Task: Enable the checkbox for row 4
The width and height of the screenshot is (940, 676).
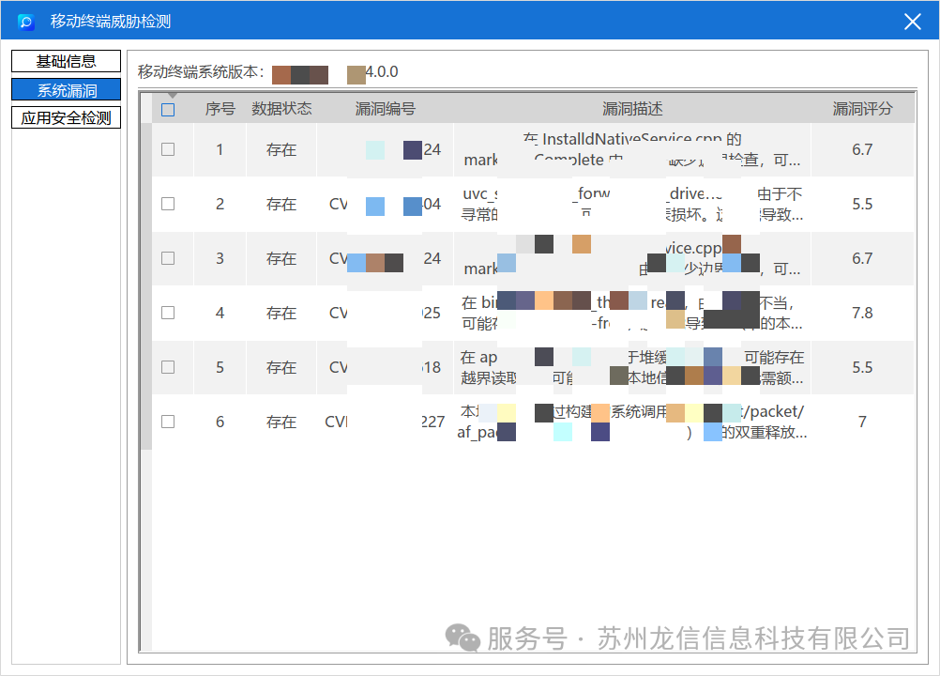Action: (x=168, y=313)
